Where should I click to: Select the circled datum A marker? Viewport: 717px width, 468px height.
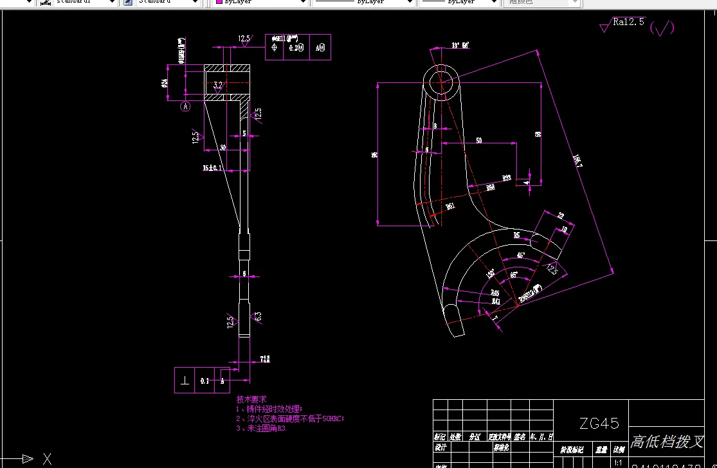click(x=185, y=107)
